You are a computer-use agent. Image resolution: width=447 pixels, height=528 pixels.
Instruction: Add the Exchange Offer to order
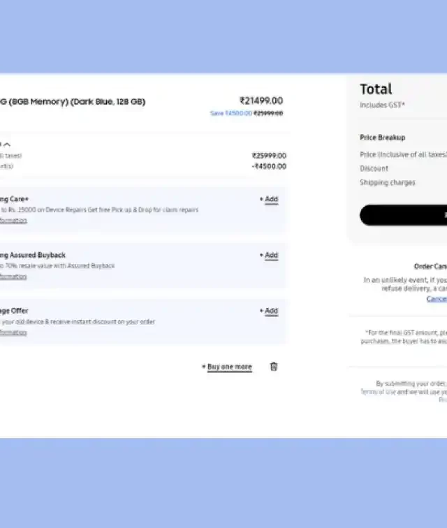(269, 311)
